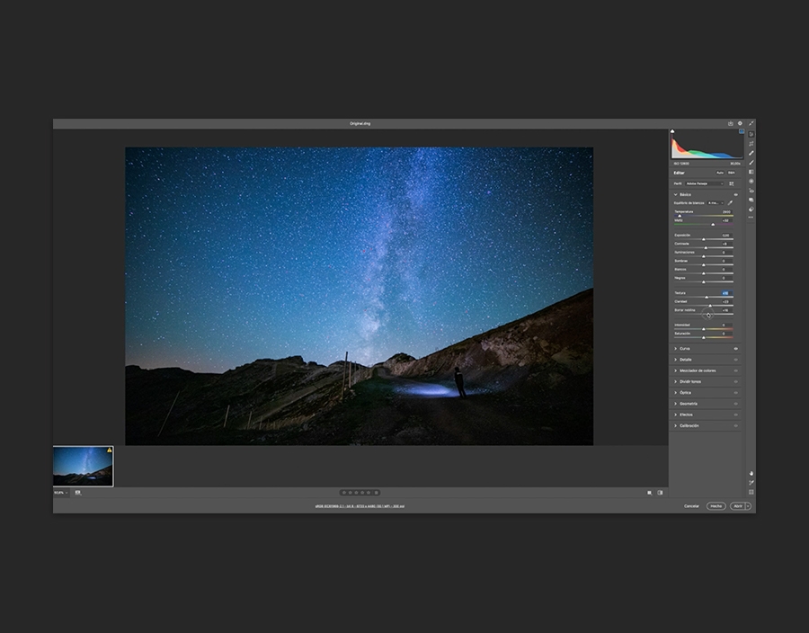Viewport: 809px width, 633px height.
Task: Toggle the default settings view icon
Action: tap(660, 493)
